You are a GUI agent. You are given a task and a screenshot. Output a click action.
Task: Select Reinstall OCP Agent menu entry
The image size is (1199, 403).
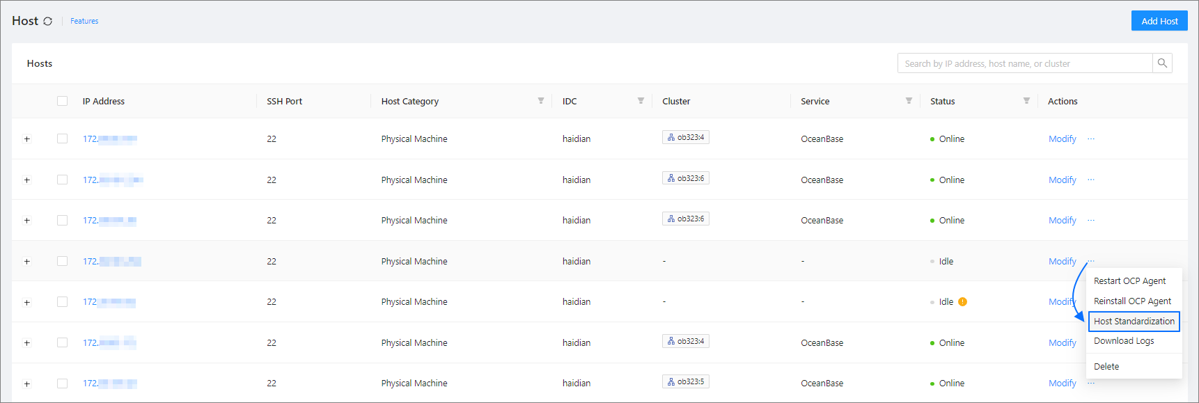[x=1132, y=301]
